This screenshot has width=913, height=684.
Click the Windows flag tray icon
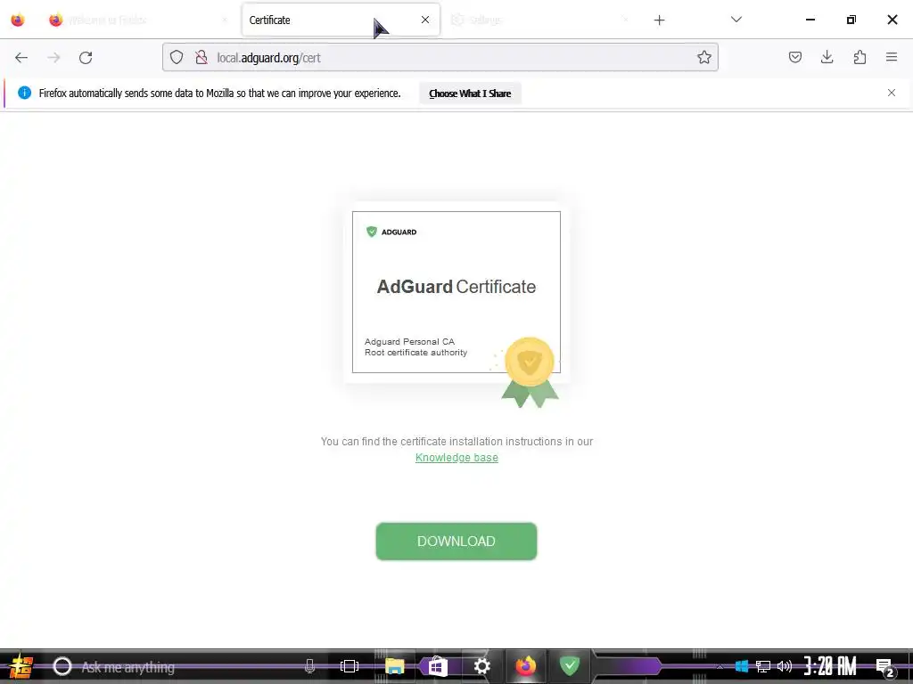(x=741, y=666)
